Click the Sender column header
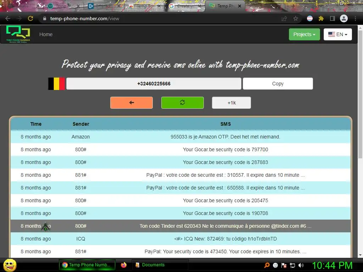The height and width of the screenshot is (272, 363). tap(81, 124)
